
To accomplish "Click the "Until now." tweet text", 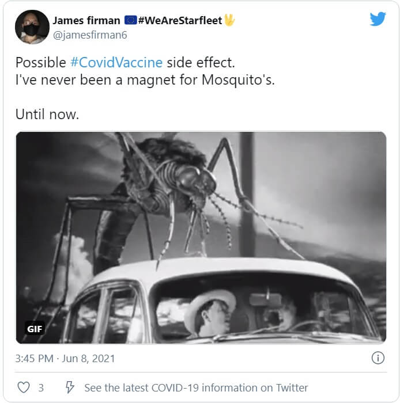I will pyautogui.click(x=47, y=114).
